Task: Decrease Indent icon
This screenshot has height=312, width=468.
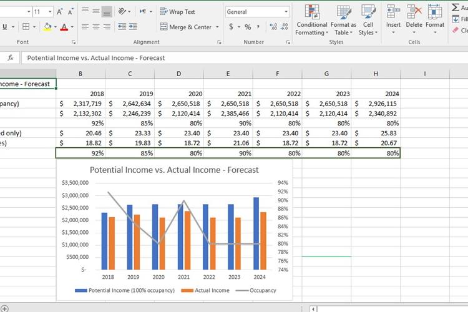Action: pos(122,27)
